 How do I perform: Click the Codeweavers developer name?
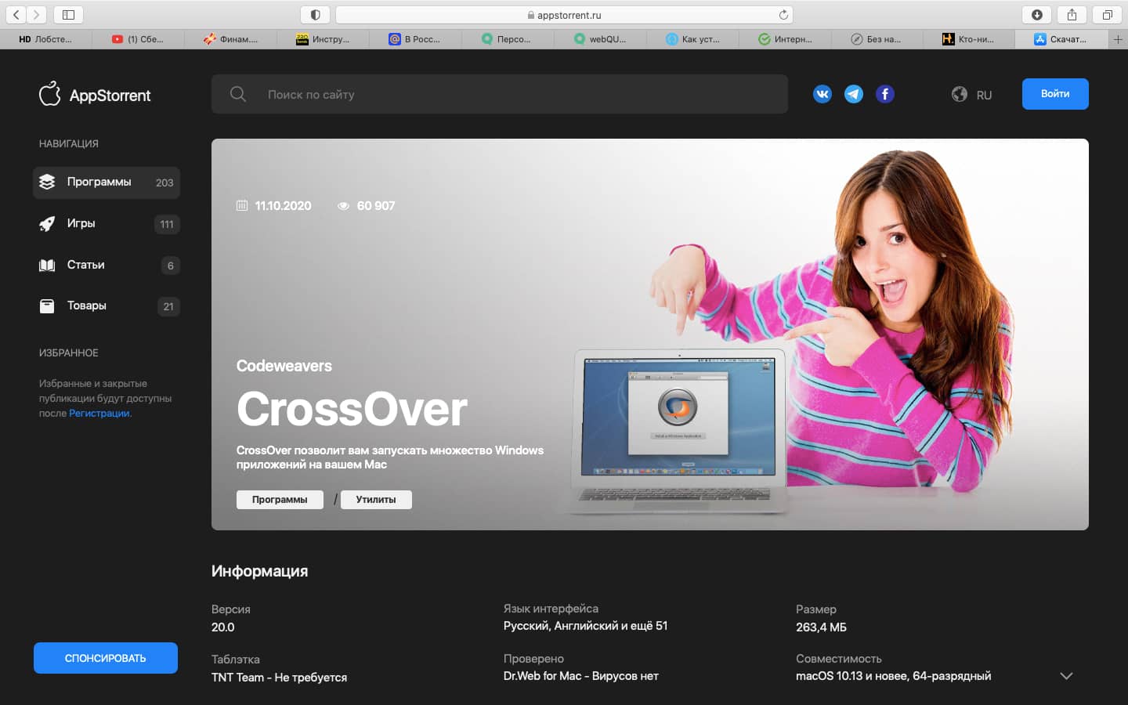(x=284, y=366)
